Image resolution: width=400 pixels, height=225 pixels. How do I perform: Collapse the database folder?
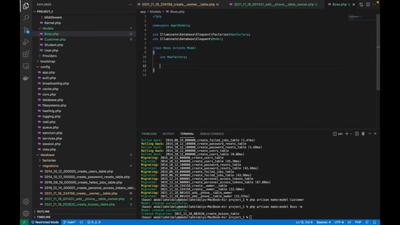pyautogui.click(x=47, y=155)
